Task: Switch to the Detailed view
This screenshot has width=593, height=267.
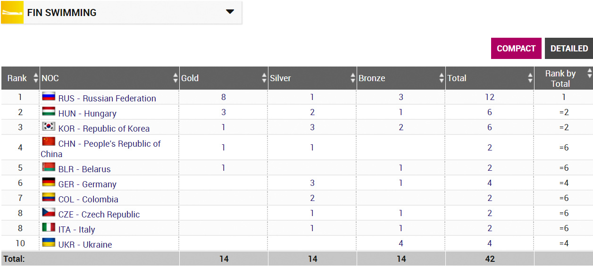Action: 568,49
